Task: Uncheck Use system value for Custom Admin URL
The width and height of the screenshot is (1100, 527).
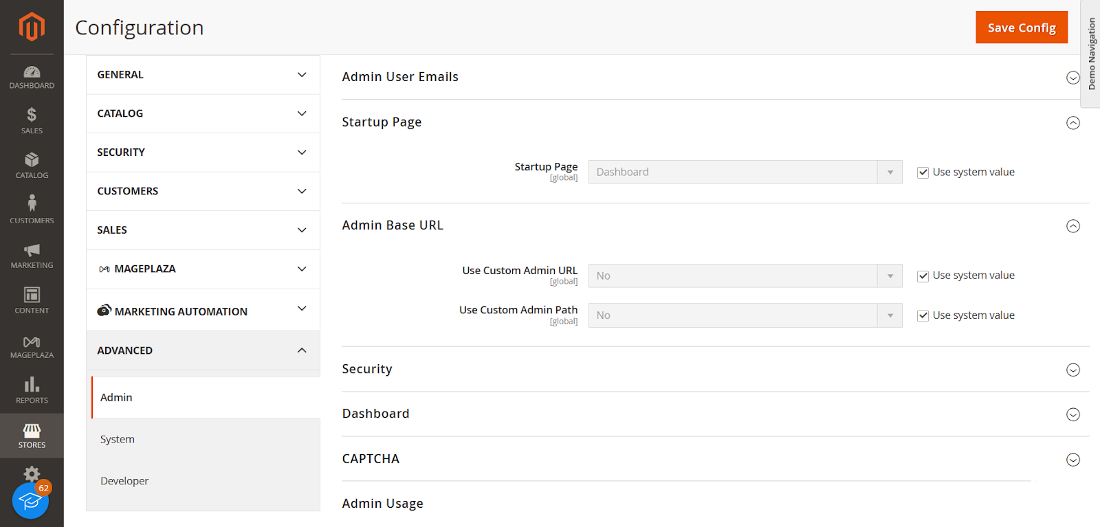Action: pyautogui.click(x=923, y=276)
